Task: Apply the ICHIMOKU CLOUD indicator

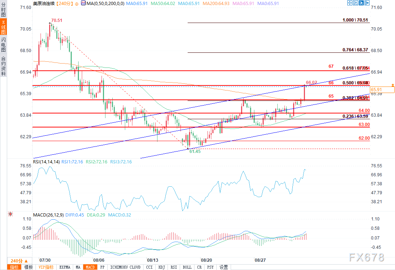Action: click(125, 267)
